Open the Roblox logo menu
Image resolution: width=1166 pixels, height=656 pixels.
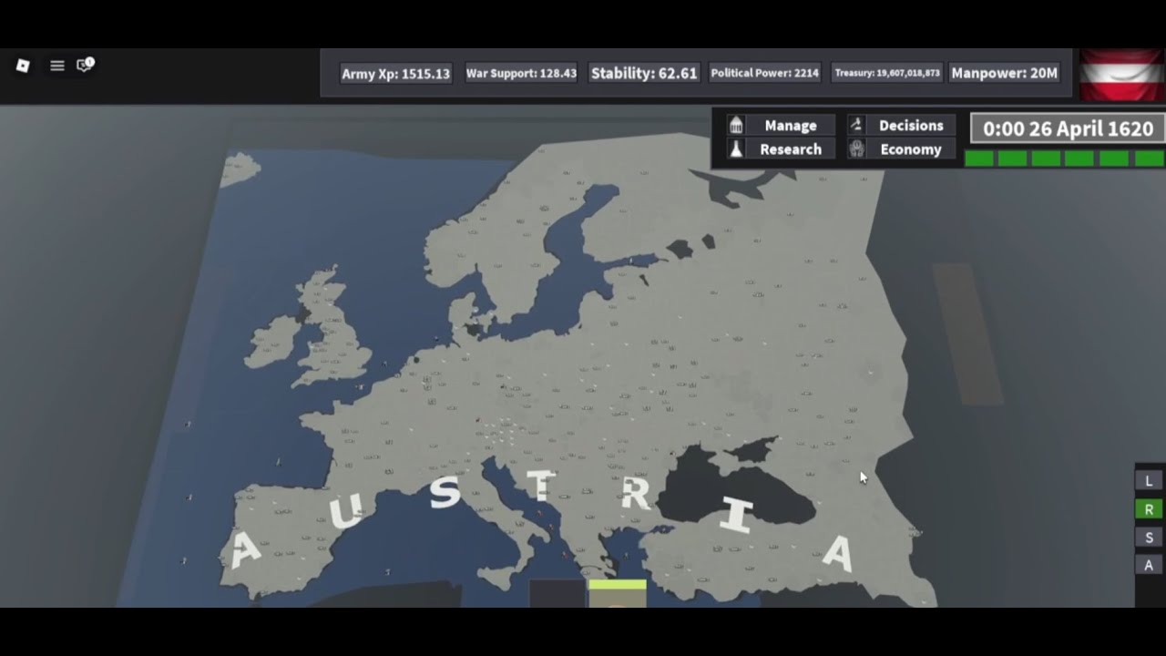coord(23,66)
